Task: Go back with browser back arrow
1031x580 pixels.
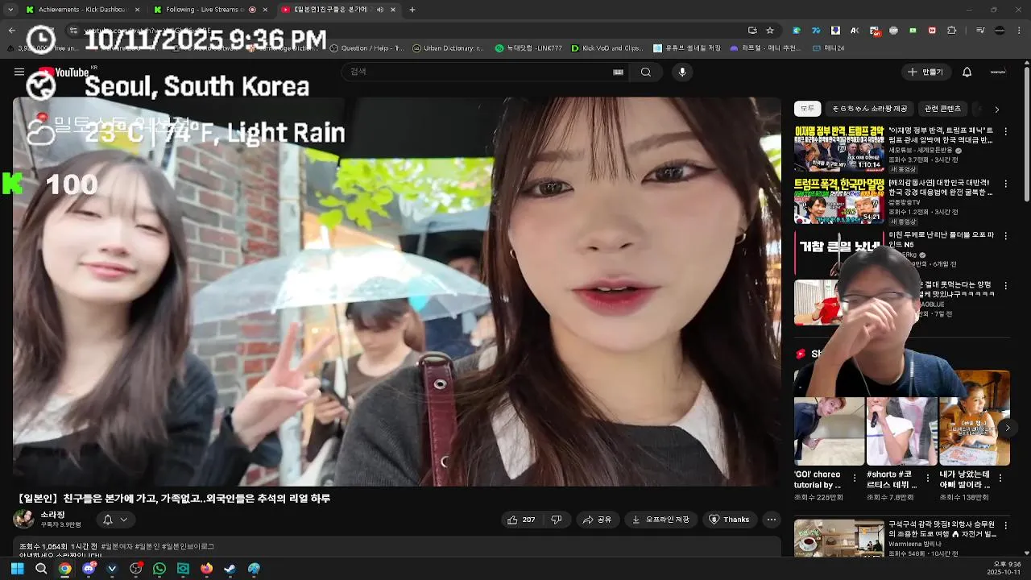Action: [x=11, y=31]
